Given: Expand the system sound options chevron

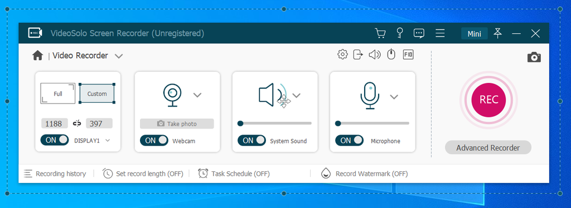Looking at the screenshot, I should pos(297,96).
